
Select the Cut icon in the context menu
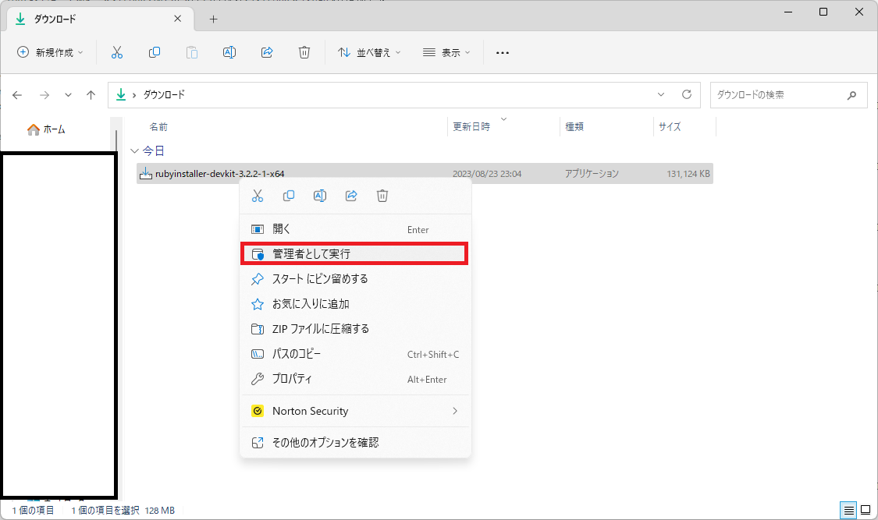[x=257, y=196]
